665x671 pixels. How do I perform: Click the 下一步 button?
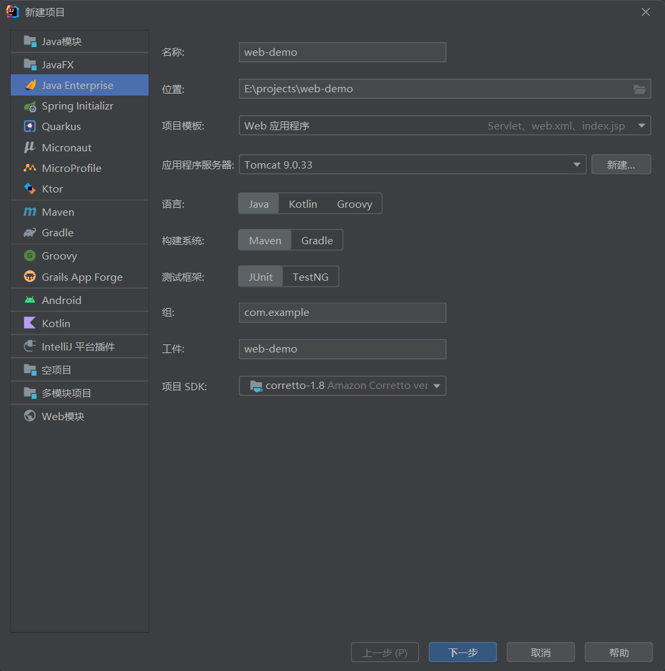point(463,652)
